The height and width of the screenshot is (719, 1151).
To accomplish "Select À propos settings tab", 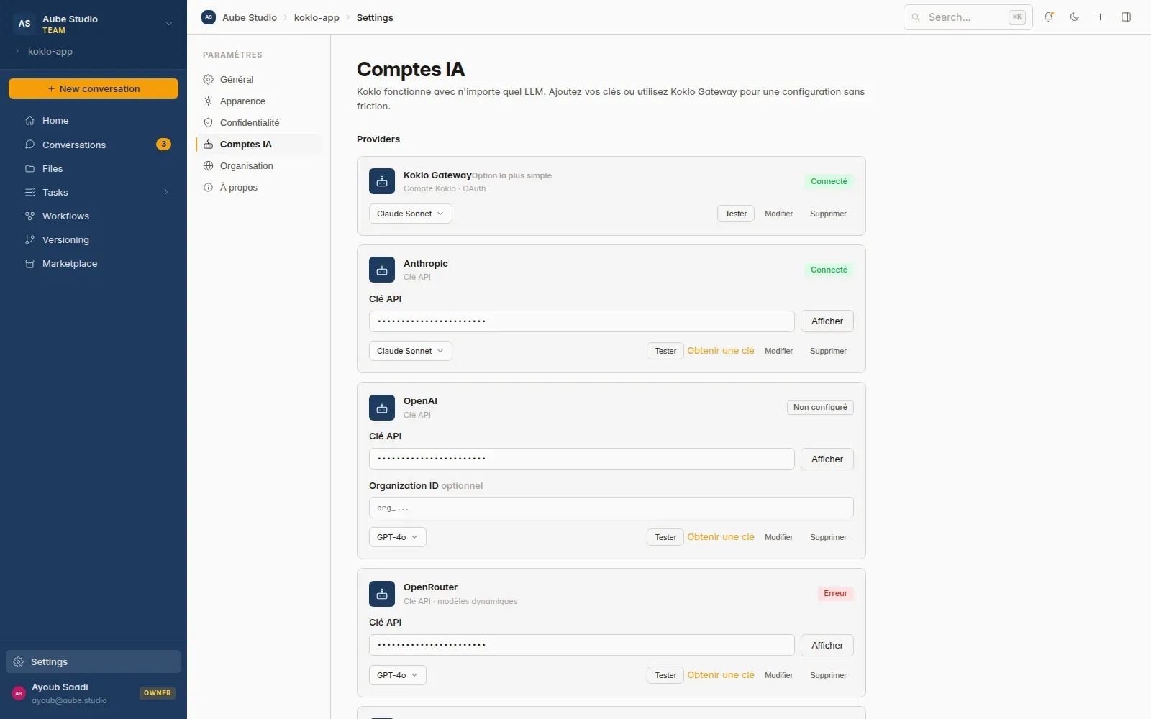I will 259,187.
